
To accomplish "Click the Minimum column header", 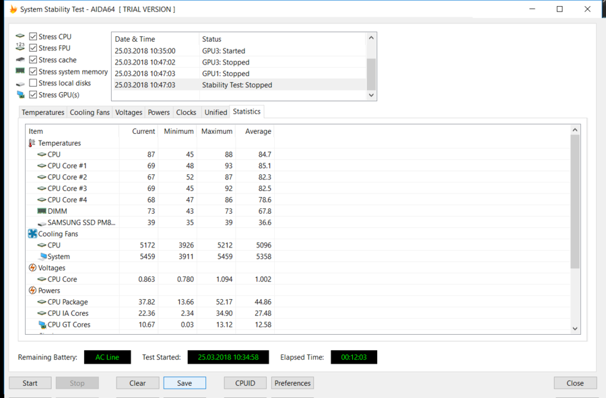I will [177, 131].
